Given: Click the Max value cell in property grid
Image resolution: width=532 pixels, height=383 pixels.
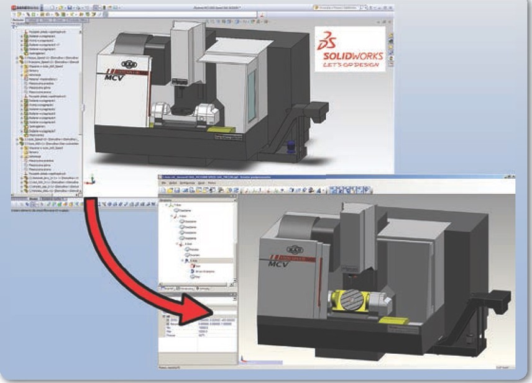Looking at the screenshot, I should (217, 331).
